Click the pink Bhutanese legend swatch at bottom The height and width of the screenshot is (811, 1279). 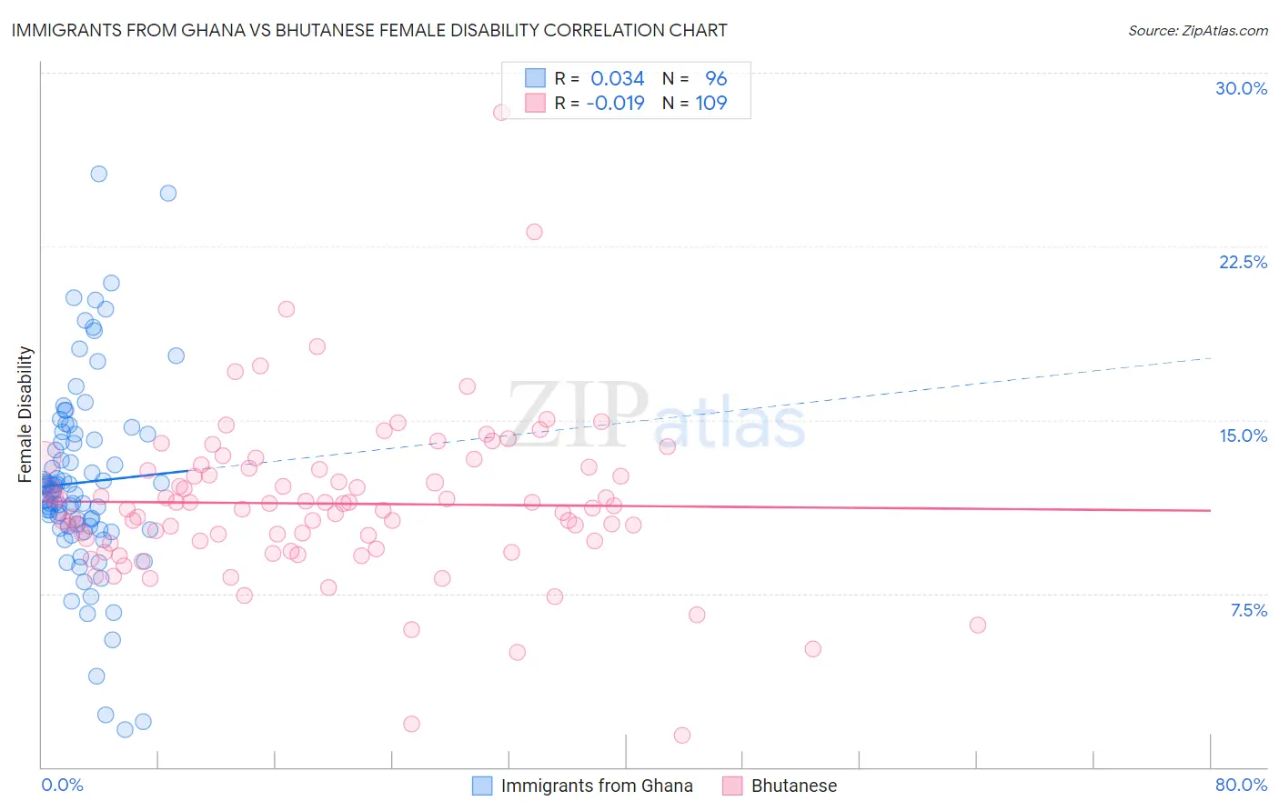click(x=732, y=786)
